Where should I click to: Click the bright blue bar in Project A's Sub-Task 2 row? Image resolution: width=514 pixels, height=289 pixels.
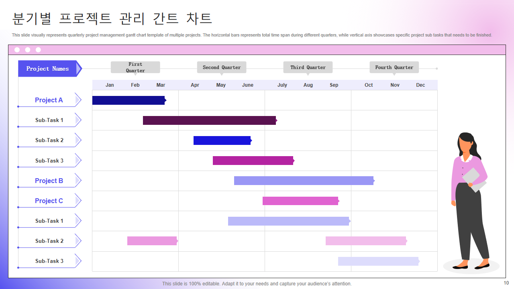tap(222, 140)
